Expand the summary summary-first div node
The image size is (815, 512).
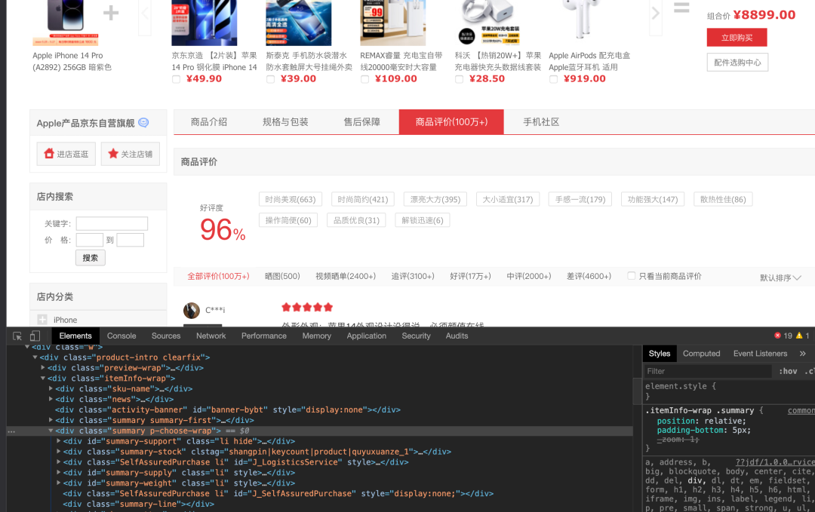pyautogui.click(x=51, y=420)
